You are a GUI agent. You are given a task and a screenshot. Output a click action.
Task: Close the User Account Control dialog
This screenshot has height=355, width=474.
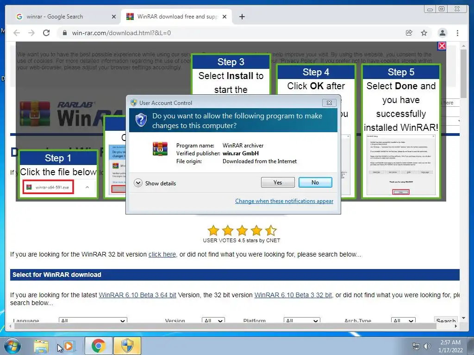pos(329,103)
